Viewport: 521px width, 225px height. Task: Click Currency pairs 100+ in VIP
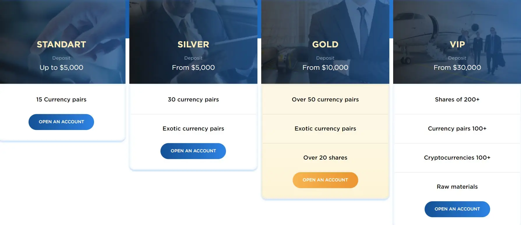click(457, 128)
